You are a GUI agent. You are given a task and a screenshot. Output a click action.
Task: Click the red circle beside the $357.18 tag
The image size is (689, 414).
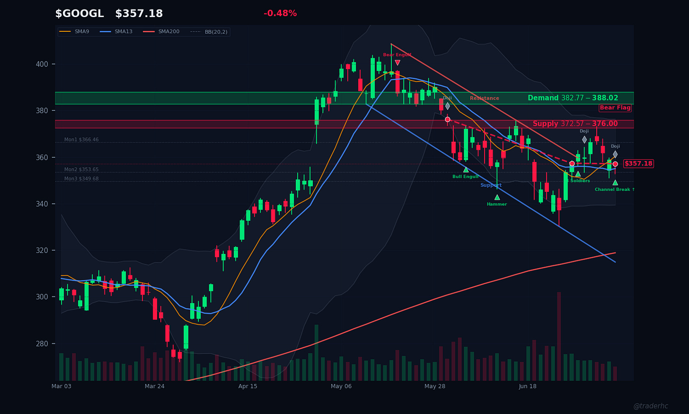[x=615, y=164]
